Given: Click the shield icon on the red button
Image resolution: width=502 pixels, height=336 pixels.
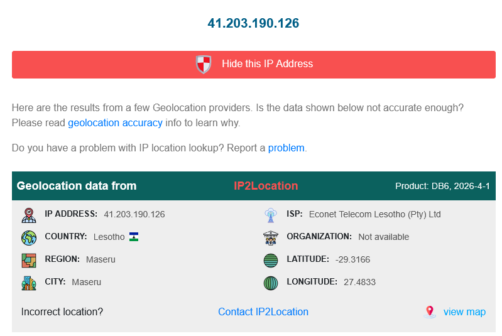Looking at the screenshot, I should pyautogui.click(x=204, y=64).
